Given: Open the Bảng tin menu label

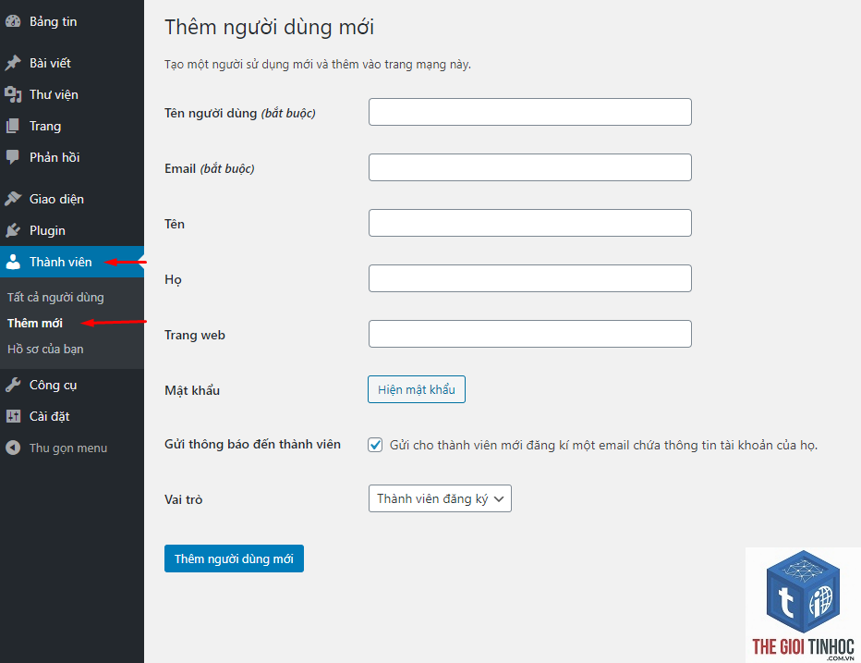Looking at the screenshot, I should point(54,21).
